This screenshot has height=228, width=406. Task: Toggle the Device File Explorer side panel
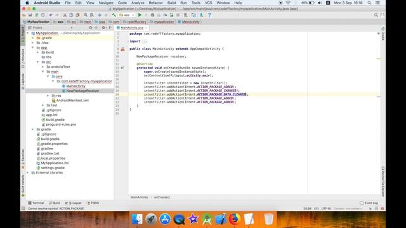[383, 182]
